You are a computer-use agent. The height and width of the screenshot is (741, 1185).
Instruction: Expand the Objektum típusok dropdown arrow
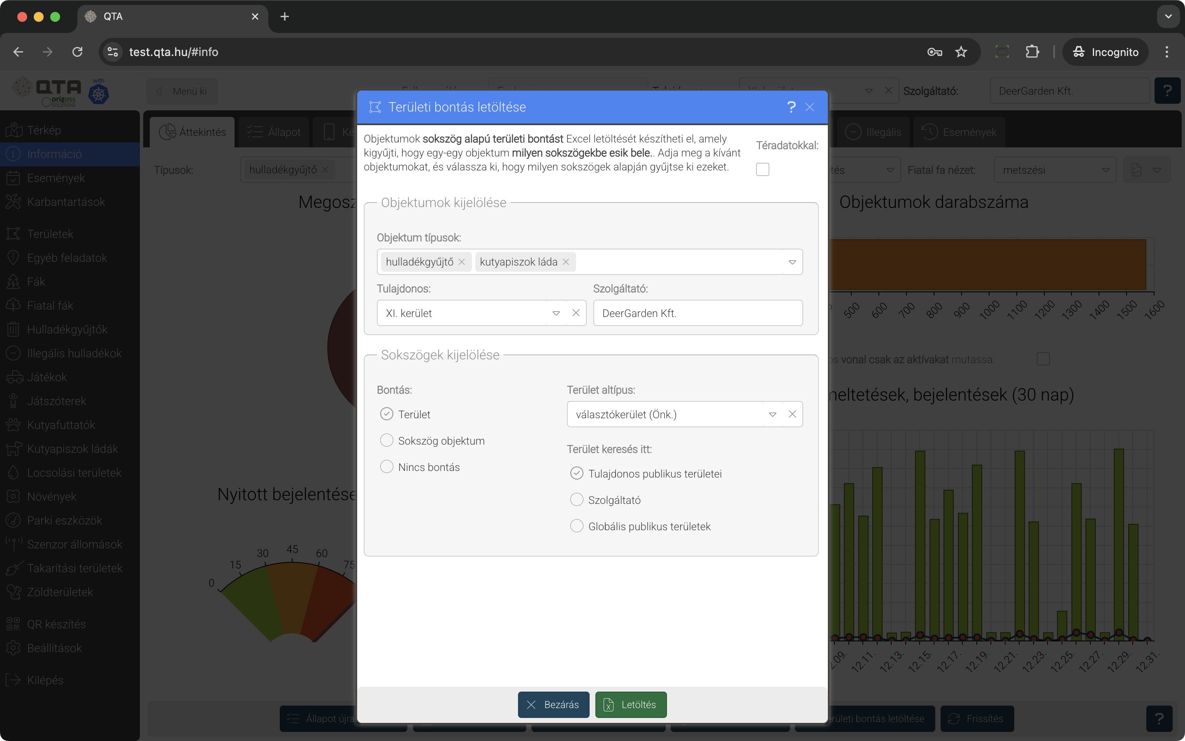(792, 262)
